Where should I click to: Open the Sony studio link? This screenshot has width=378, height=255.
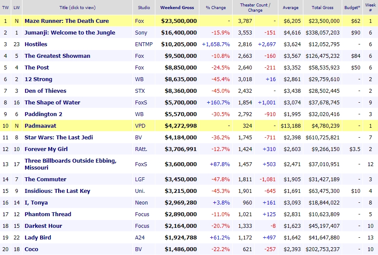[x=141, y=32]
